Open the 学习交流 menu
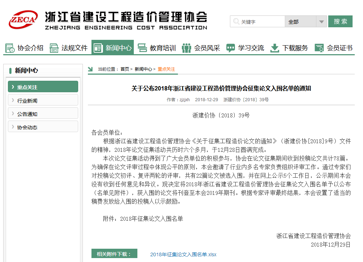363x262 pixels. pyautogui.click(x=245, y=48)
